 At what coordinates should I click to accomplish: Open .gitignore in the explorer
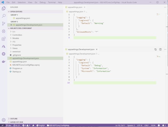35,55
